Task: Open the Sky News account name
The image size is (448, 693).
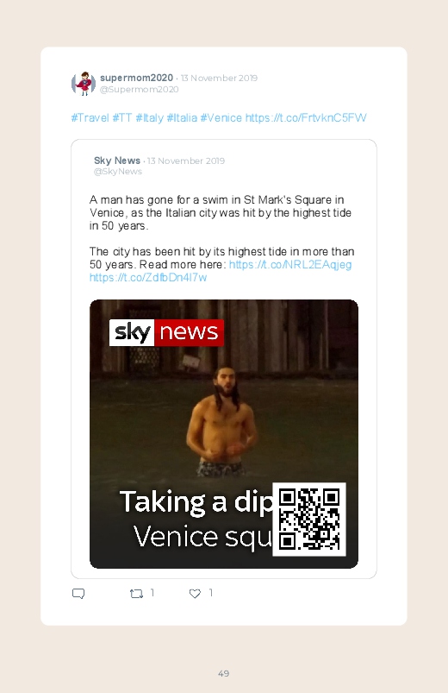Action: (x=117, y=161)
